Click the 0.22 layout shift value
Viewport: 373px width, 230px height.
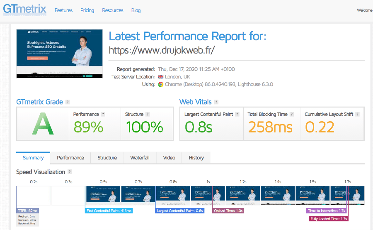click(320, 127)
